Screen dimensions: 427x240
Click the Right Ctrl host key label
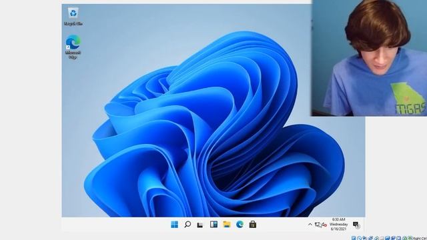tap(420, 238)
